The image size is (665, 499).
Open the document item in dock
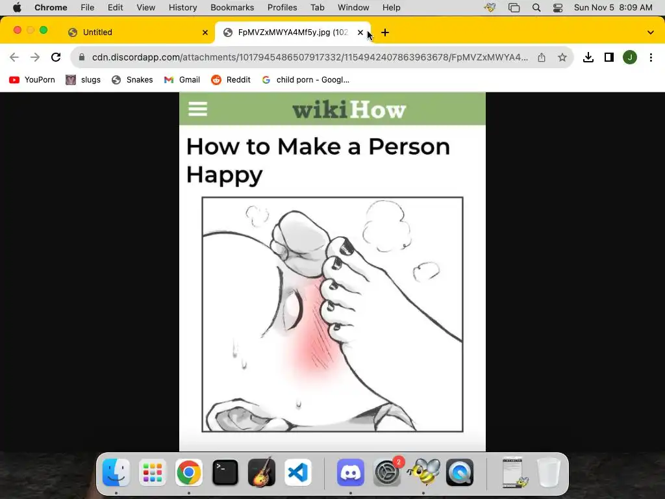(x=514, y=472)
